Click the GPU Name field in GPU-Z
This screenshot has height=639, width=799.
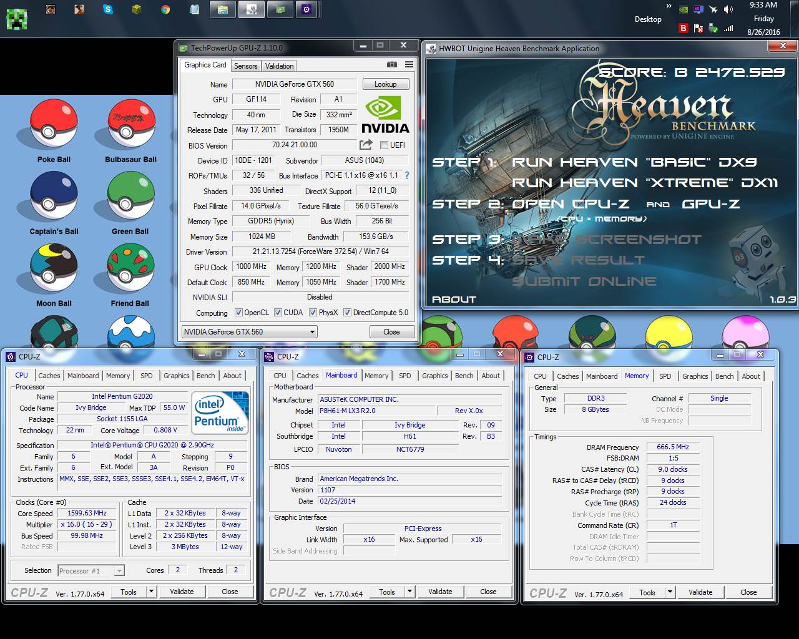click(295, 84)
